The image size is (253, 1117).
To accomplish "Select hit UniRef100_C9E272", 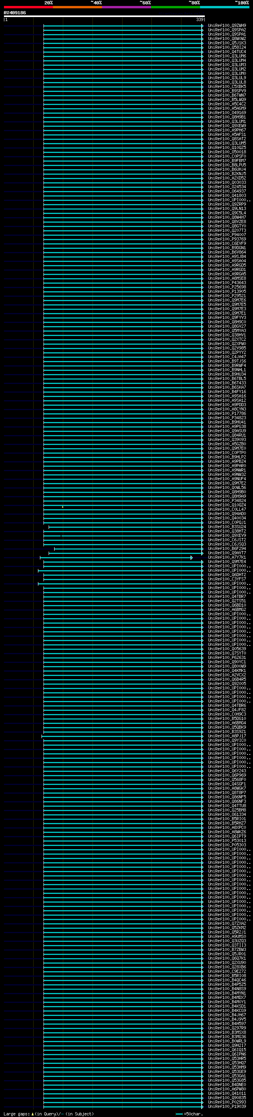I will coord(227,971).
